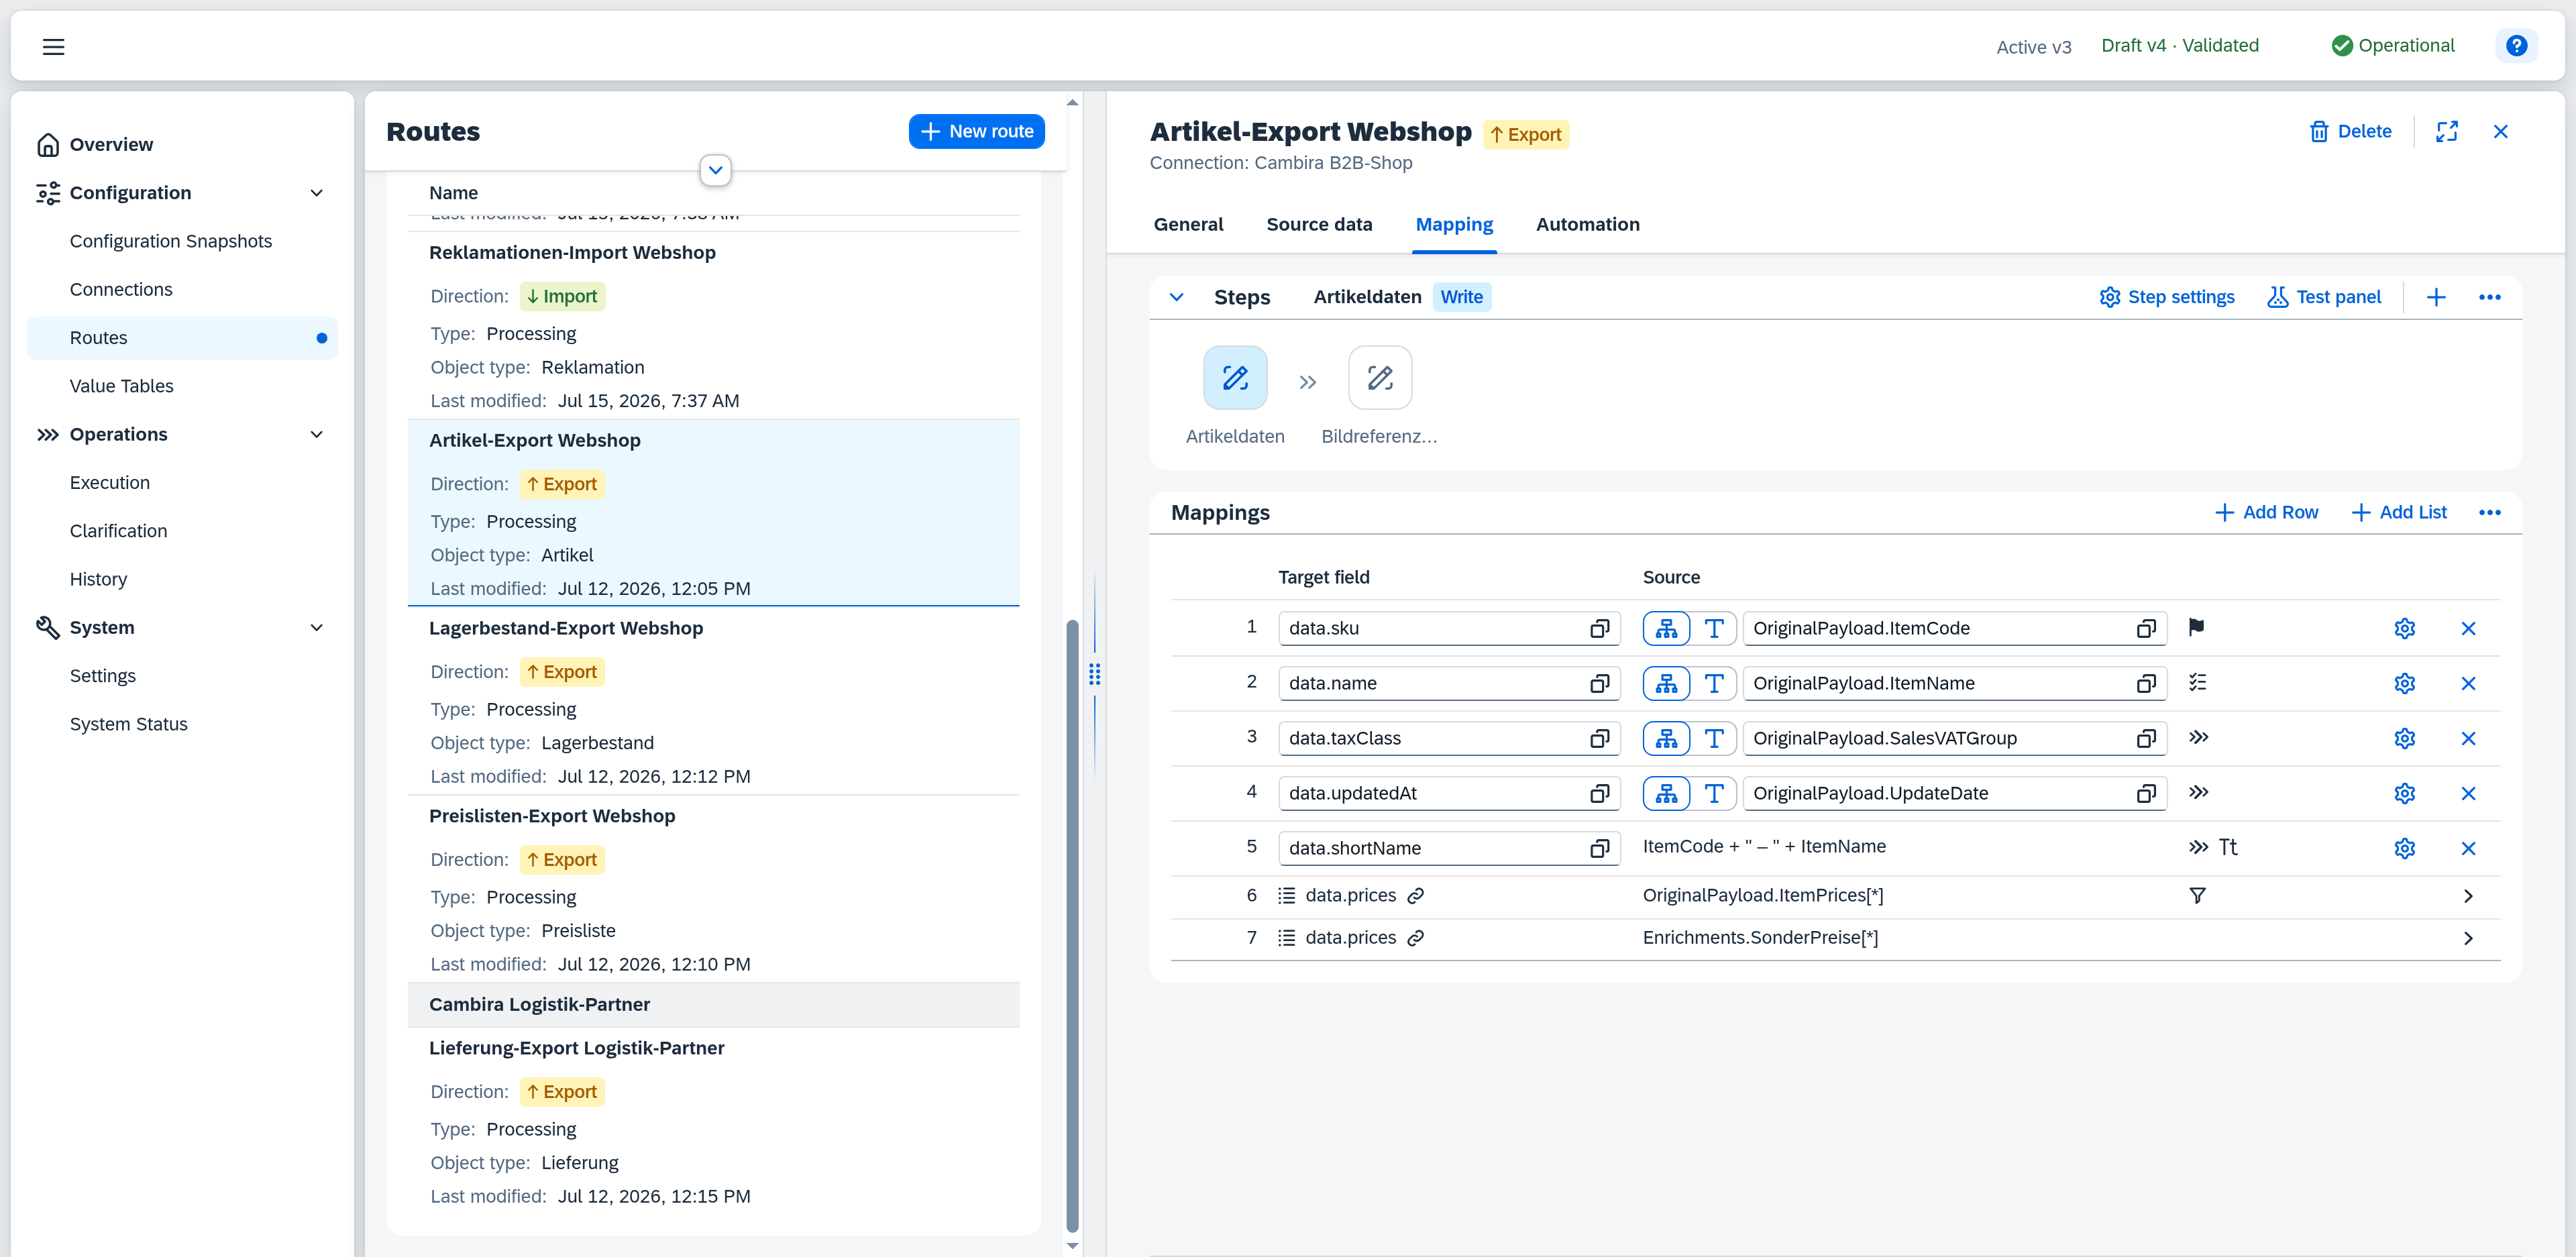Select the Bildreferenz step icon
Viewport: 2576px width, 1257px height.
[1380, 378]
